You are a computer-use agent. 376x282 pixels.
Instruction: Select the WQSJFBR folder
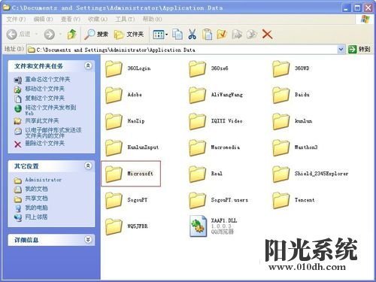coord(126,226)
